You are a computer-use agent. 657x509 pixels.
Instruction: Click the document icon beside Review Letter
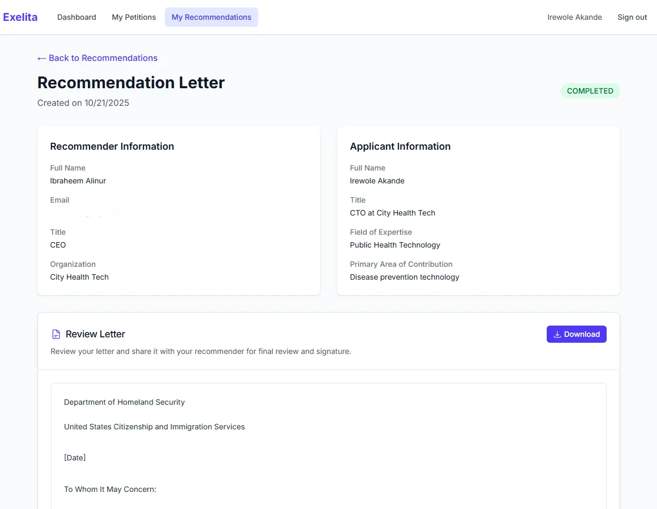point(56,334)
